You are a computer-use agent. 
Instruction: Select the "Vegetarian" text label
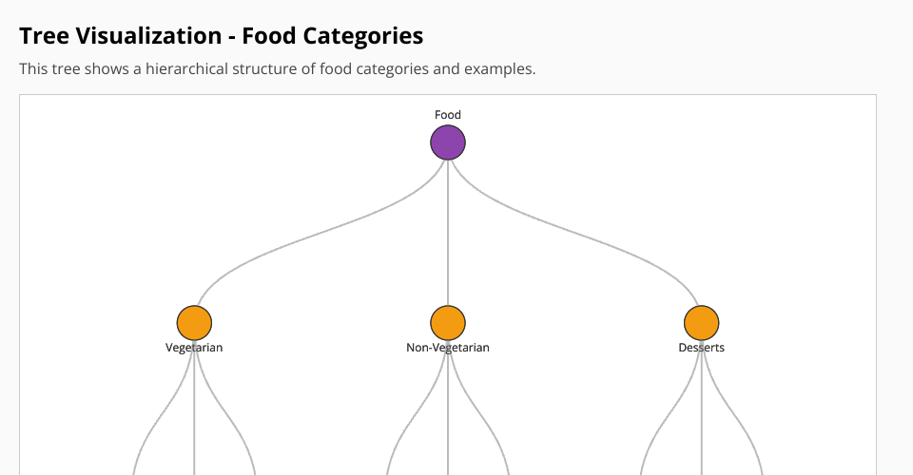click(x=194, y=348)
